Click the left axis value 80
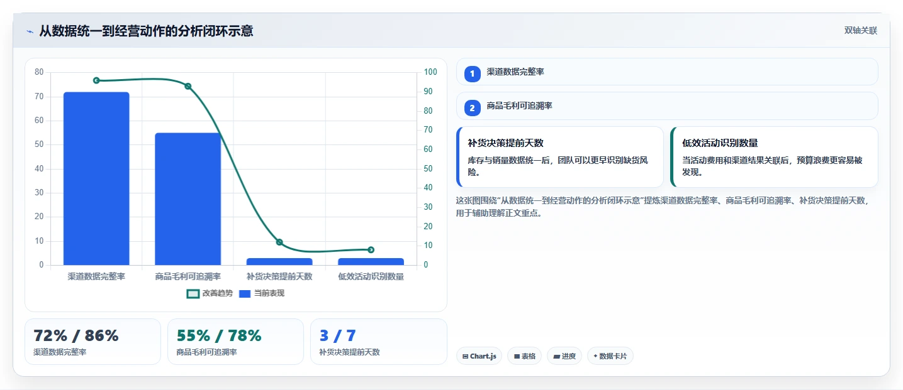903x390 pixels. pyautogui.click(x=39, y=72)
